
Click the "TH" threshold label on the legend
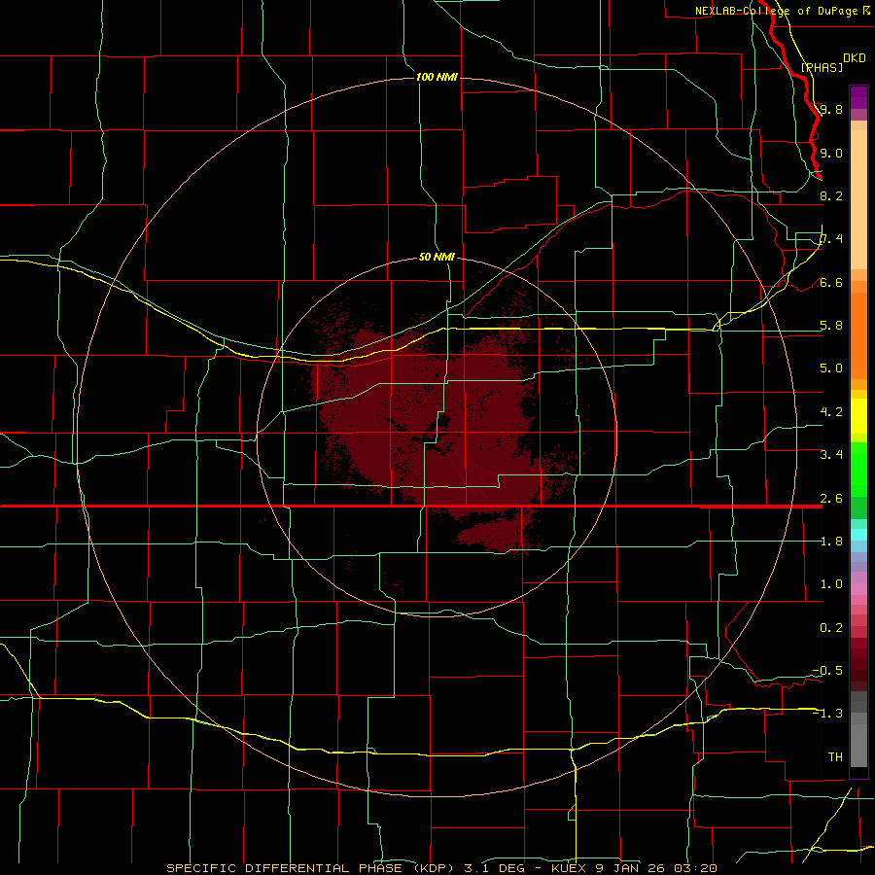click(835, 756)
